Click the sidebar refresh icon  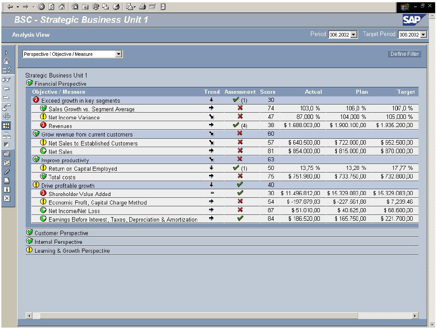pos(7,163)
